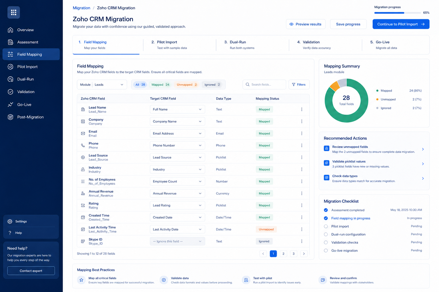Click Continue to Pilot Import button

point(401,24)
